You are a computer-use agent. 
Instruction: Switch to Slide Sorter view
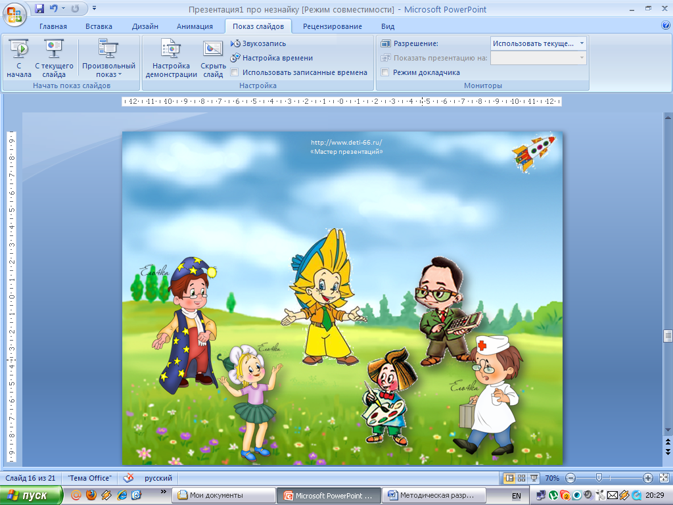[x=521, y=478]
